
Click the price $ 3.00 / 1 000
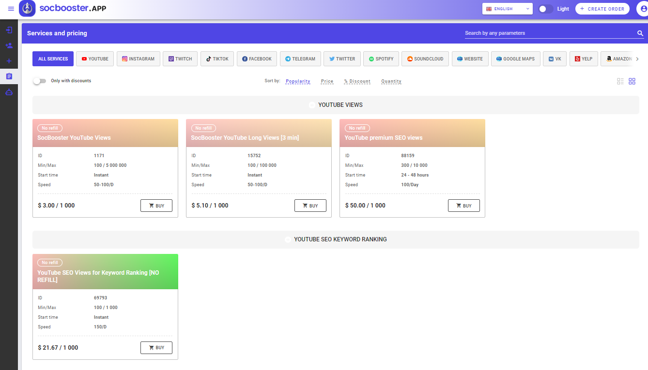tap(56, 206)
